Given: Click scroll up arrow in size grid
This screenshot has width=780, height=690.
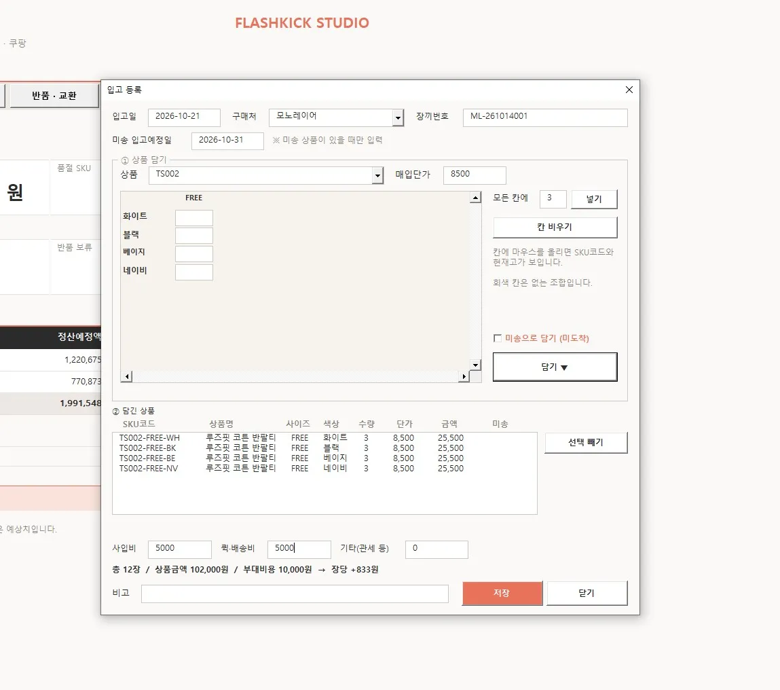Looking at the screenshot, I should click(x=476, y=198).
